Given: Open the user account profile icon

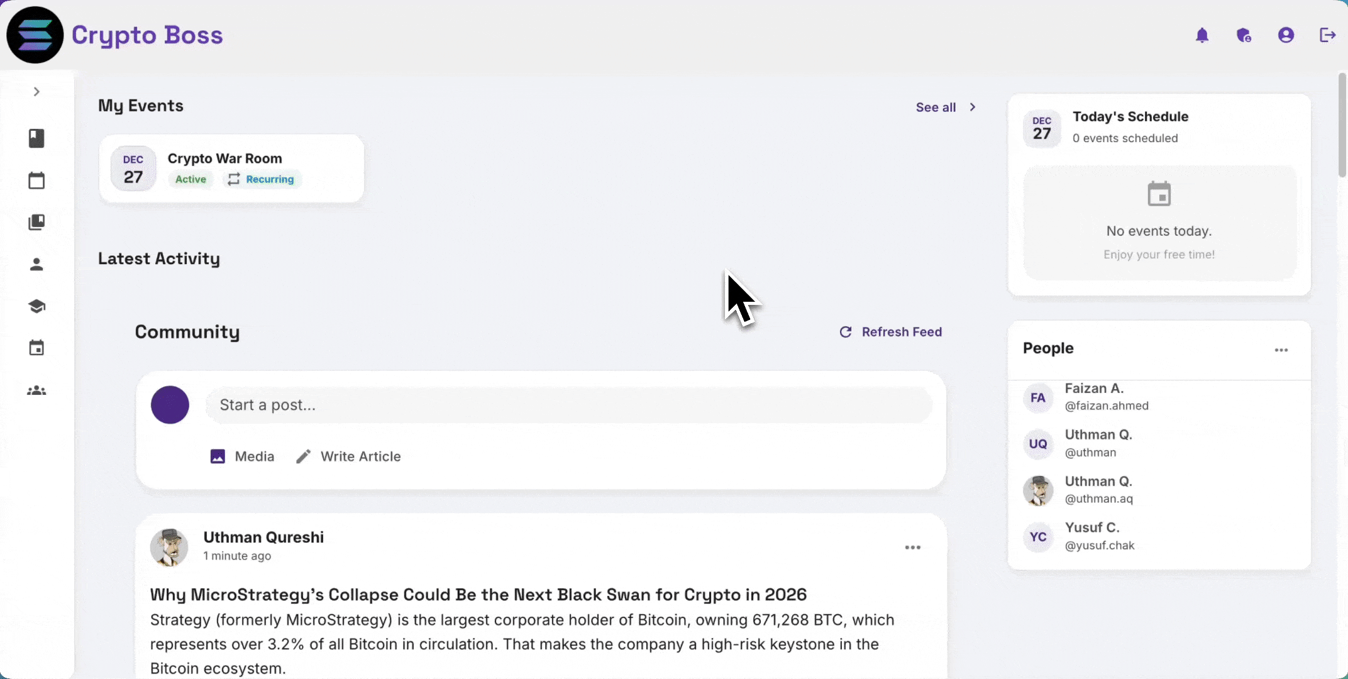Looking at the screenshot, I should point(1286,35).
